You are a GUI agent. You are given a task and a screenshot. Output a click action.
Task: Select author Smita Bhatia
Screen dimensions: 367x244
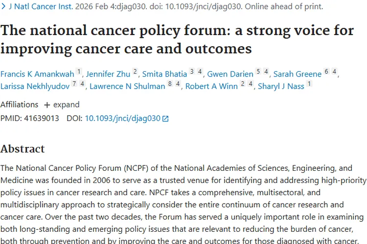164,74
